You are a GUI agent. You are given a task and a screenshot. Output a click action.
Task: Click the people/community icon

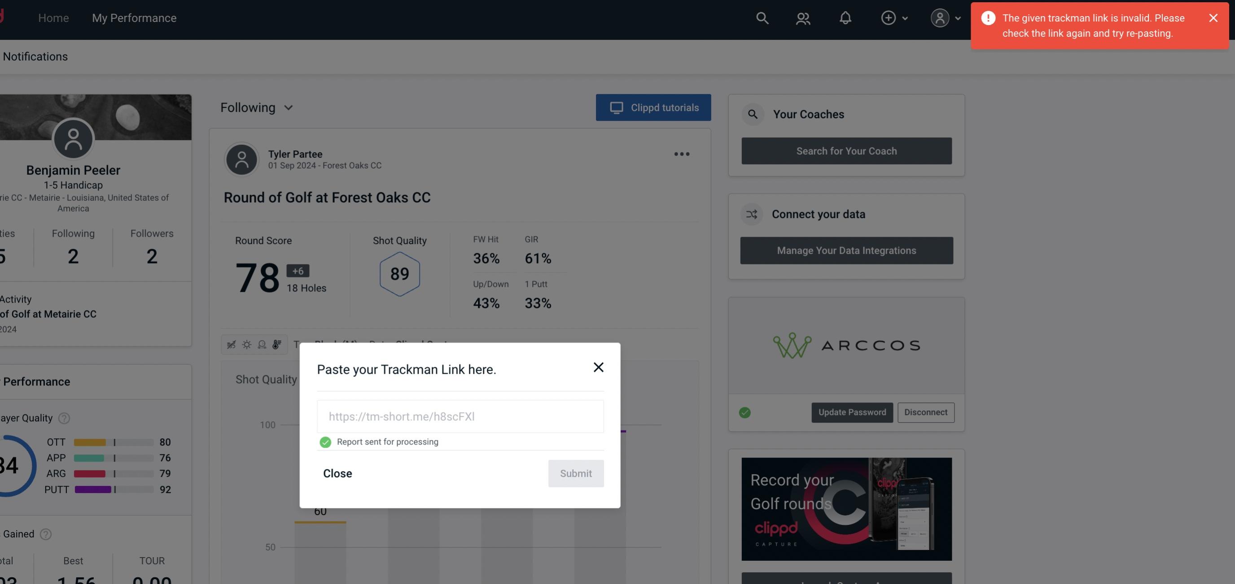pos(802,17)
